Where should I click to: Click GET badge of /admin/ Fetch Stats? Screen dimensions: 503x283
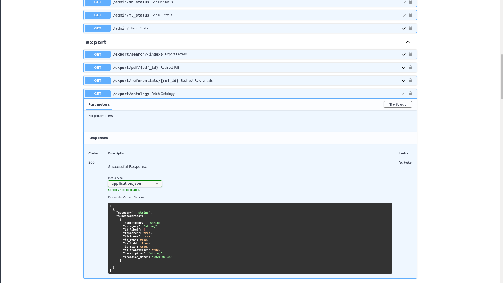coord(98,28)
